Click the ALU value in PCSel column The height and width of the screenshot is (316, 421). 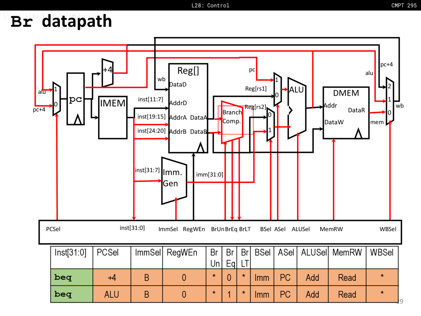point(112,295)
